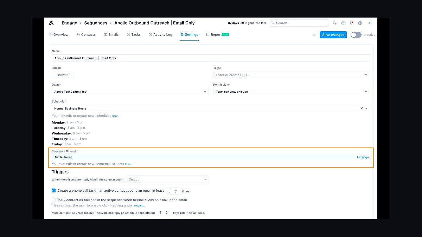Screen dimensions: 422x237
Task: Open the Permissions dropdown
Action: (x=292, y=92)
